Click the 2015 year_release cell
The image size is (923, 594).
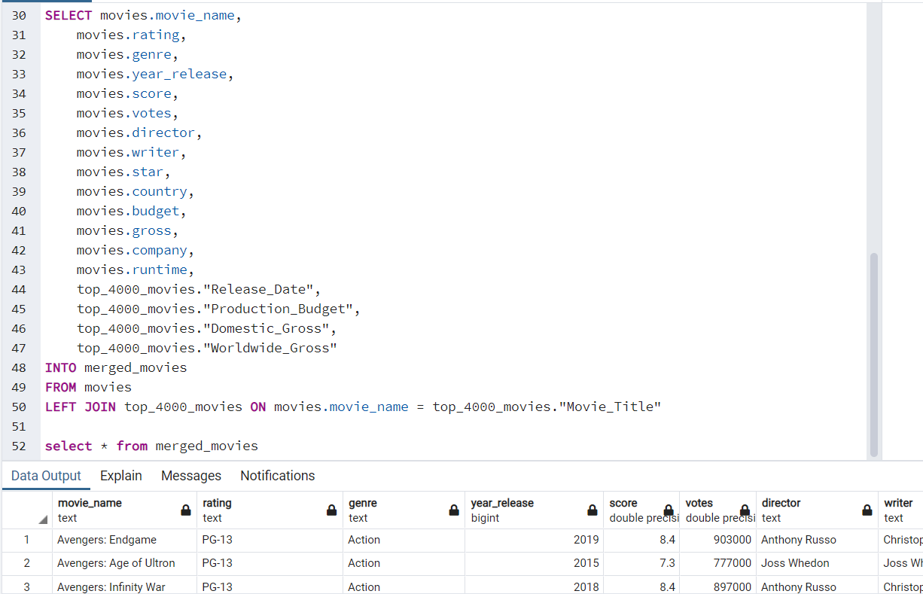pyautogui.click(x=535, y=563)
